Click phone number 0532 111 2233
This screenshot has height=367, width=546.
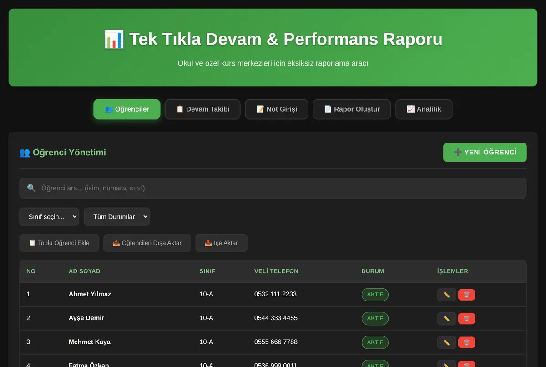pos(275,294)
